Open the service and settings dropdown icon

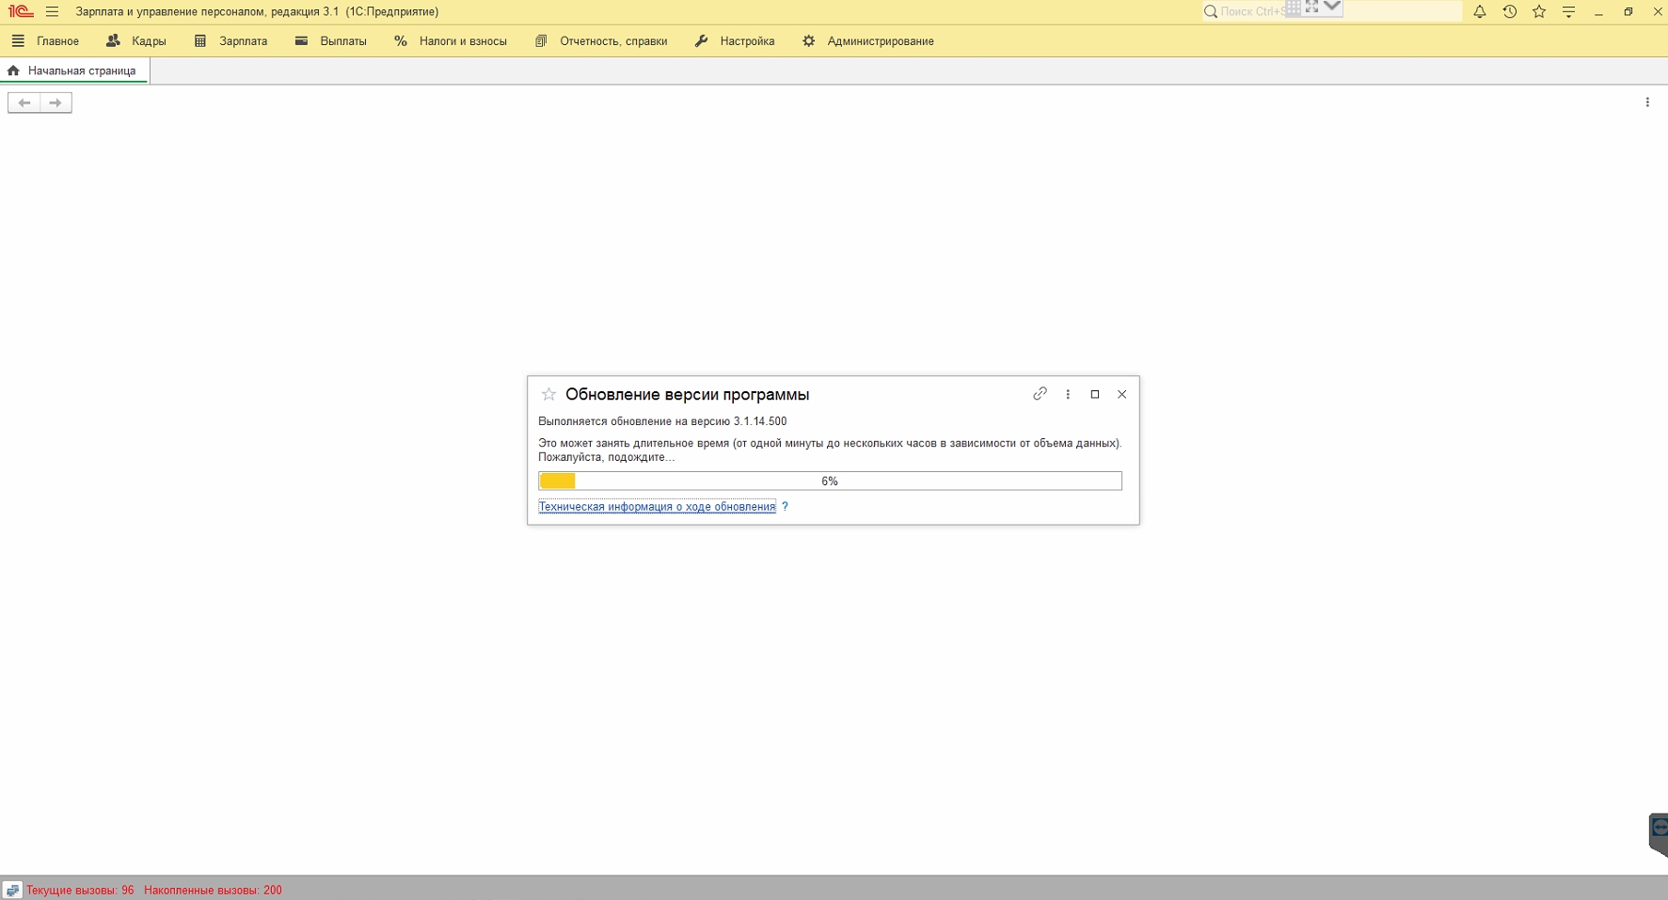[x=1568, y=12]
